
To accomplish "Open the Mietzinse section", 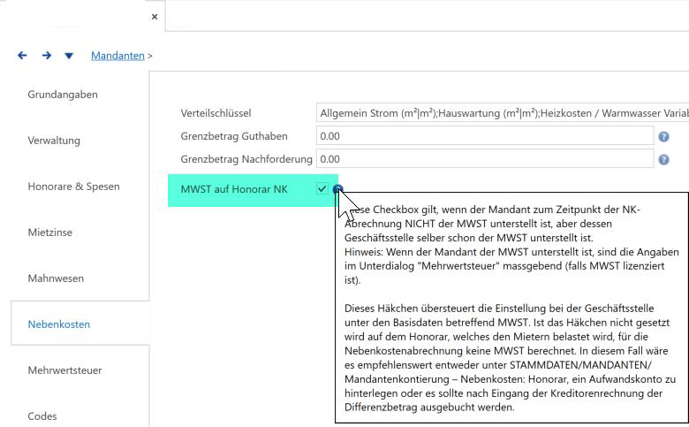I will coord(50,233).
